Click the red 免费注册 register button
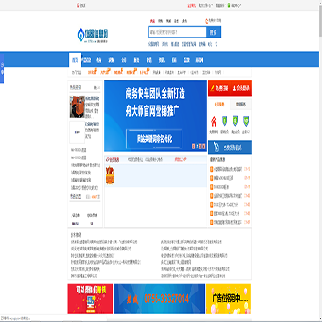Screen dimensions: 322x322 click(219, 89)
